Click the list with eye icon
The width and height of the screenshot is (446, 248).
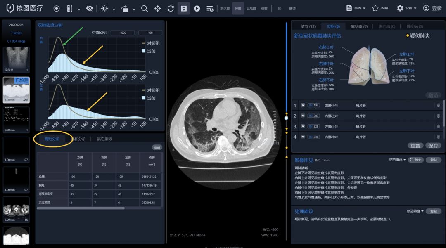(x=210, y=9)
